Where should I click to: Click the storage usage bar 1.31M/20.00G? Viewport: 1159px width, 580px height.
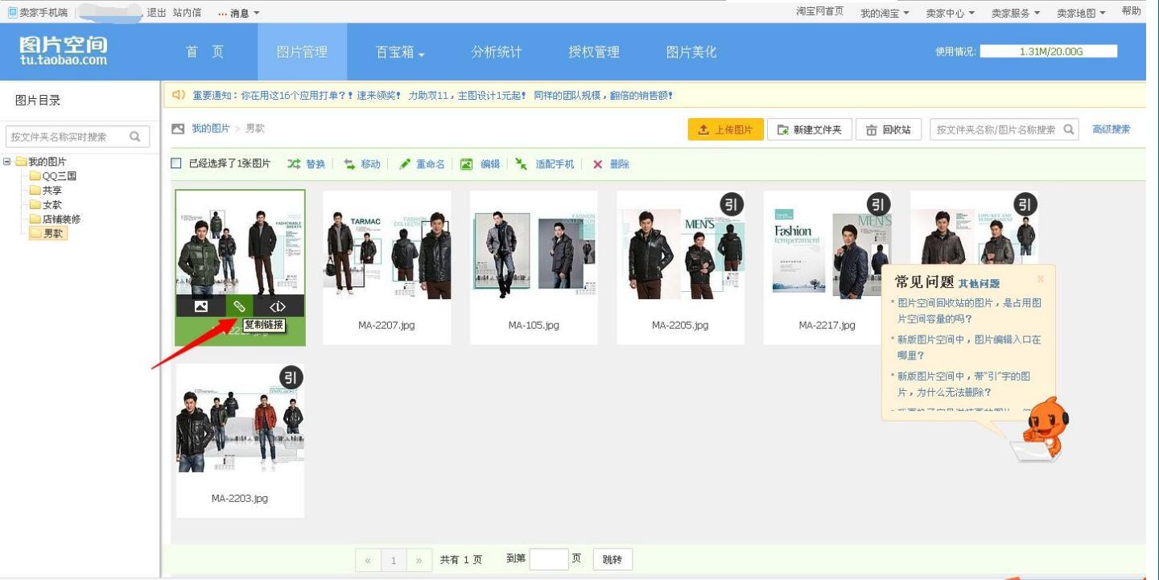click(1049, 51)
